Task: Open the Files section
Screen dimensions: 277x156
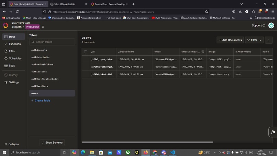Action: 13,51
